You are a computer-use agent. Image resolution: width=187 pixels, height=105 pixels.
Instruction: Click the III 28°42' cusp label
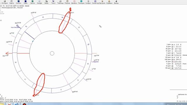pyautogui.click(x=75, y=92)
